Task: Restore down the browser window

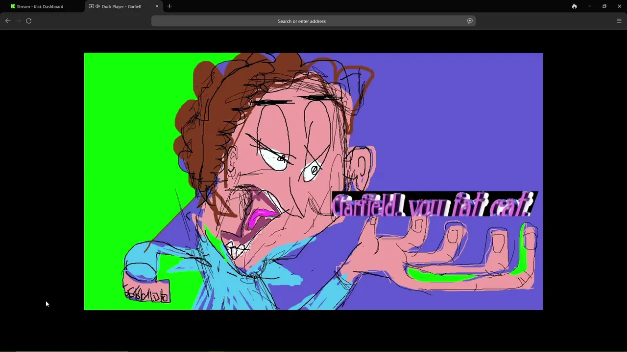Action: (x=604, y=6)
